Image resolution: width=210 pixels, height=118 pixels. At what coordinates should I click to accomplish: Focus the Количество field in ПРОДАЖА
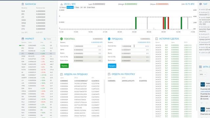(x=136, y=46)
